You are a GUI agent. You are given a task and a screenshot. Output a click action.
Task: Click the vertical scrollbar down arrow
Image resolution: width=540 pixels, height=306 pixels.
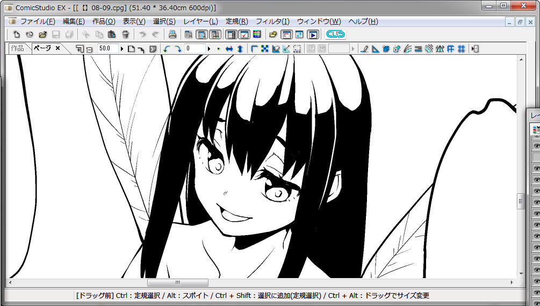[521, 274]
